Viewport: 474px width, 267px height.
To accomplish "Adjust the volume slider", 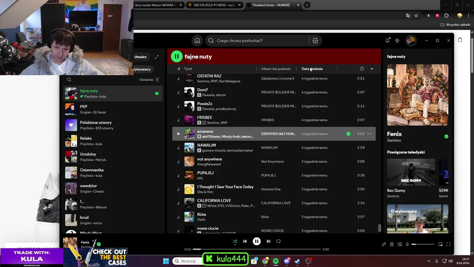I will (423, 244).
